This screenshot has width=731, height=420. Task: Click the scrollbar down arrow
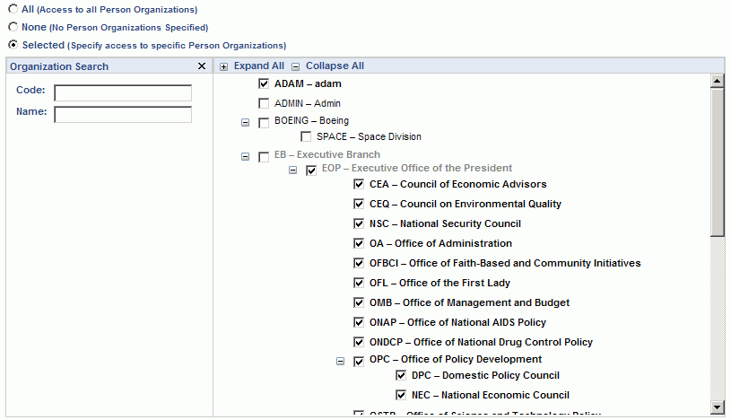coord(717,407)
